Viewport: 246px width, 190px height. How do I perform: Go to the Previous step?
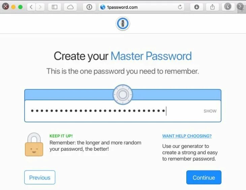(x=40, y=177)
